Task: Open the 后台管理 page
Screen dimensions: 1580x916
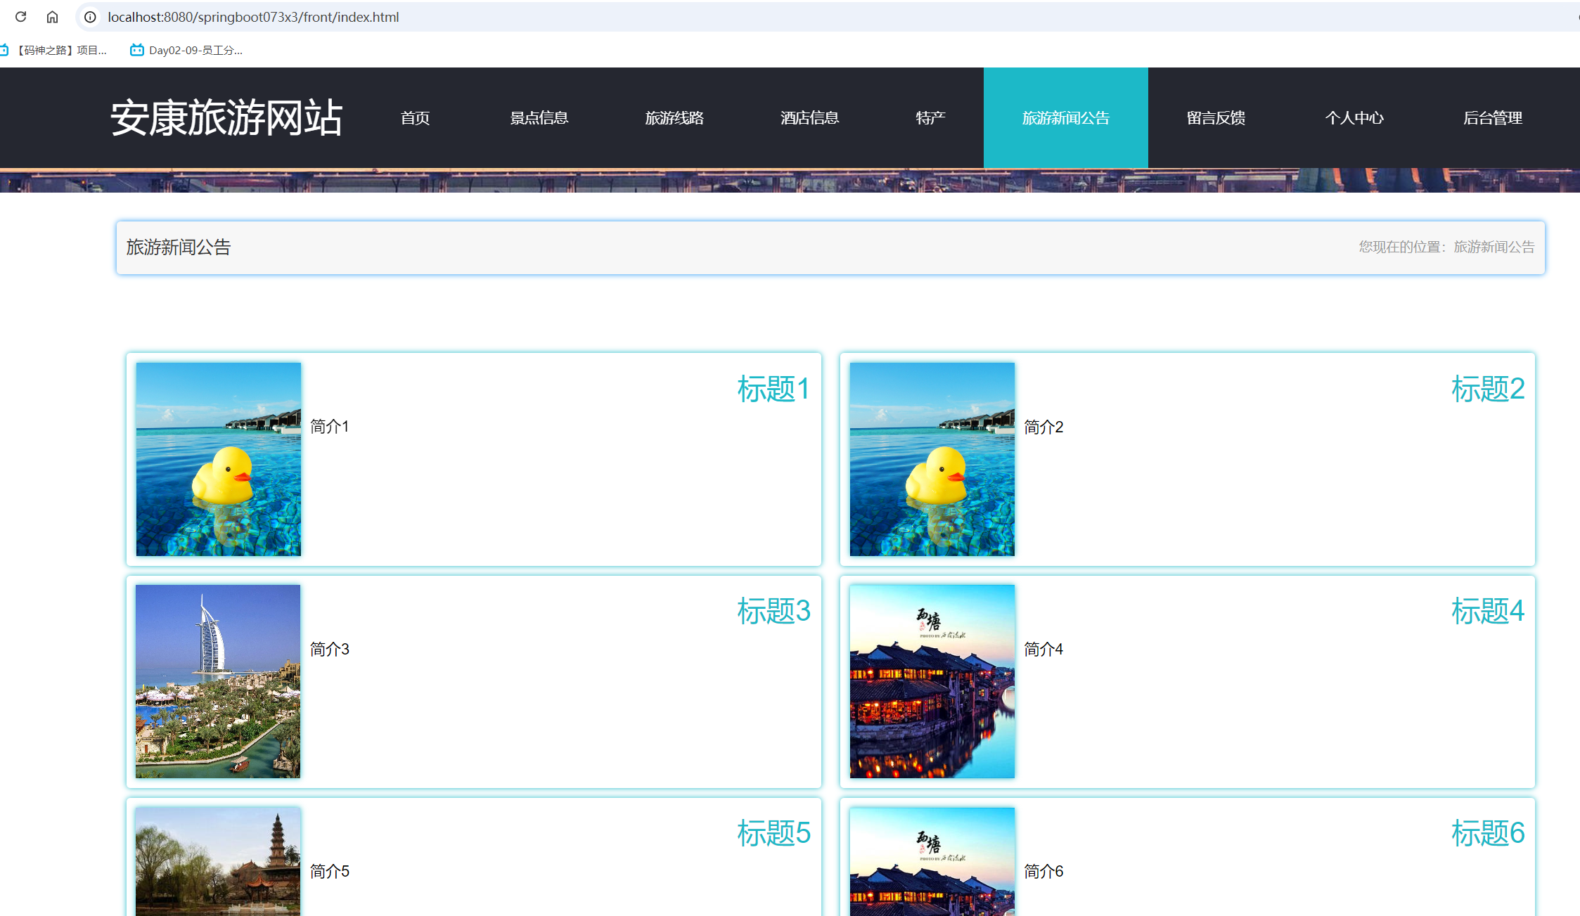Action: point(1493,117)
